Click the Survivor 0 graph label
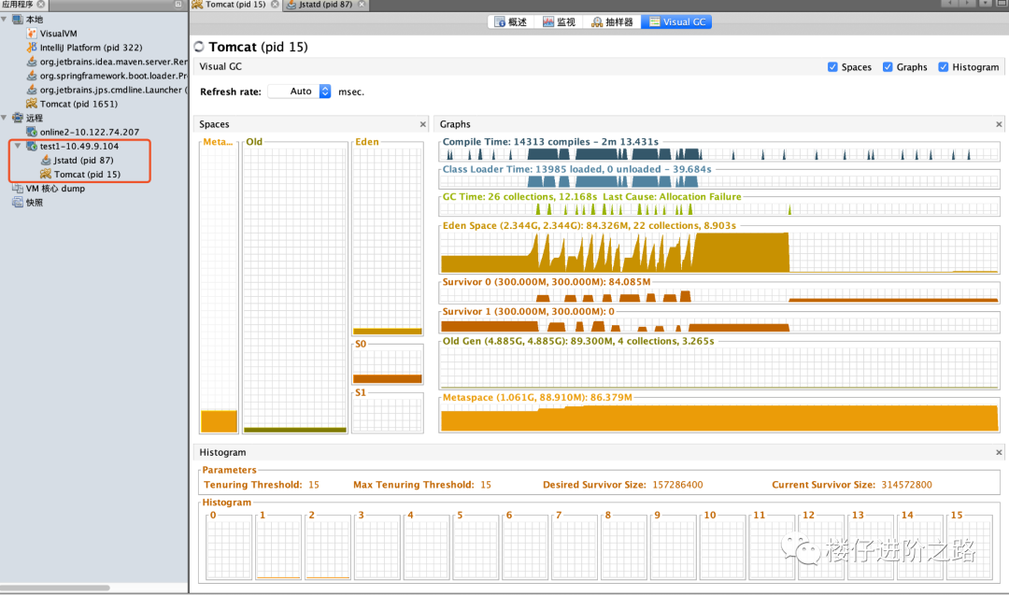 click(x=547, y=282)
